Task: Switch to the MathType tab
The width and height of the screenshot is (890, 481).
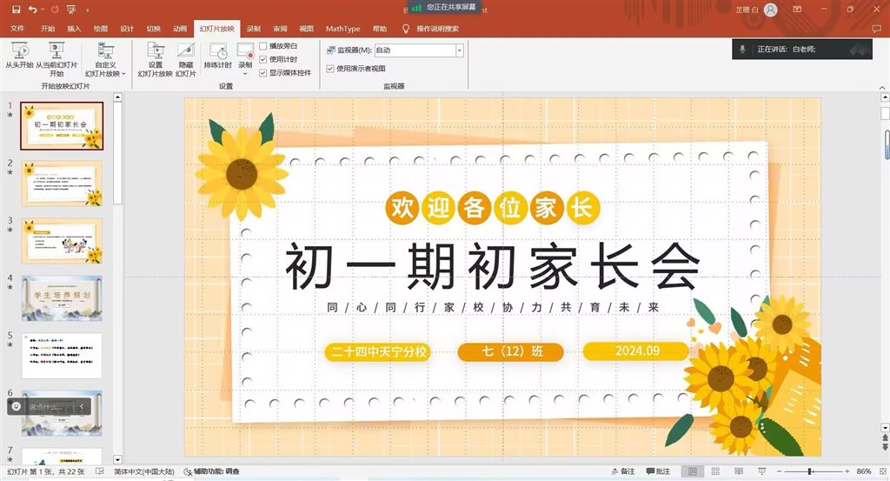Action: (x=342, y=29)
